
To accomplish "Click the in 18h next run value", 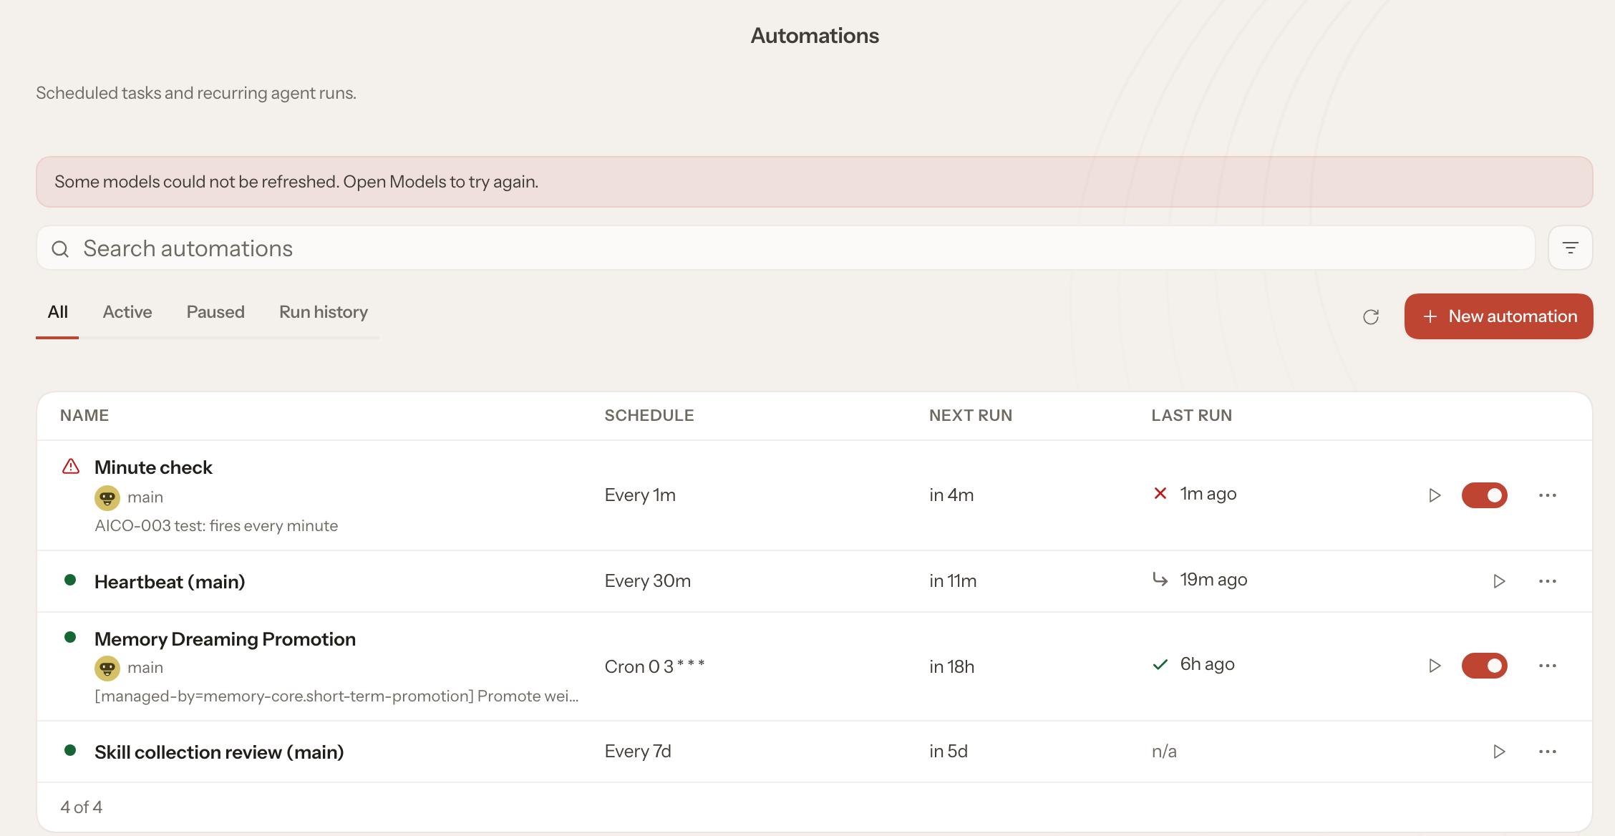I will [x=952, y=666].
